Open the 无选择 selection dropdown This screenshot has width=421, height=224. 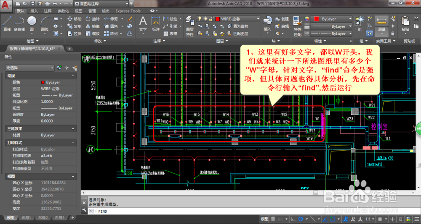click(x=30, y=68)
